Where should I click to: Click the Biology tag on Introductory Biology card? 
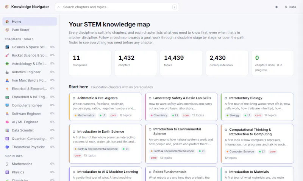tap(233, 115)
